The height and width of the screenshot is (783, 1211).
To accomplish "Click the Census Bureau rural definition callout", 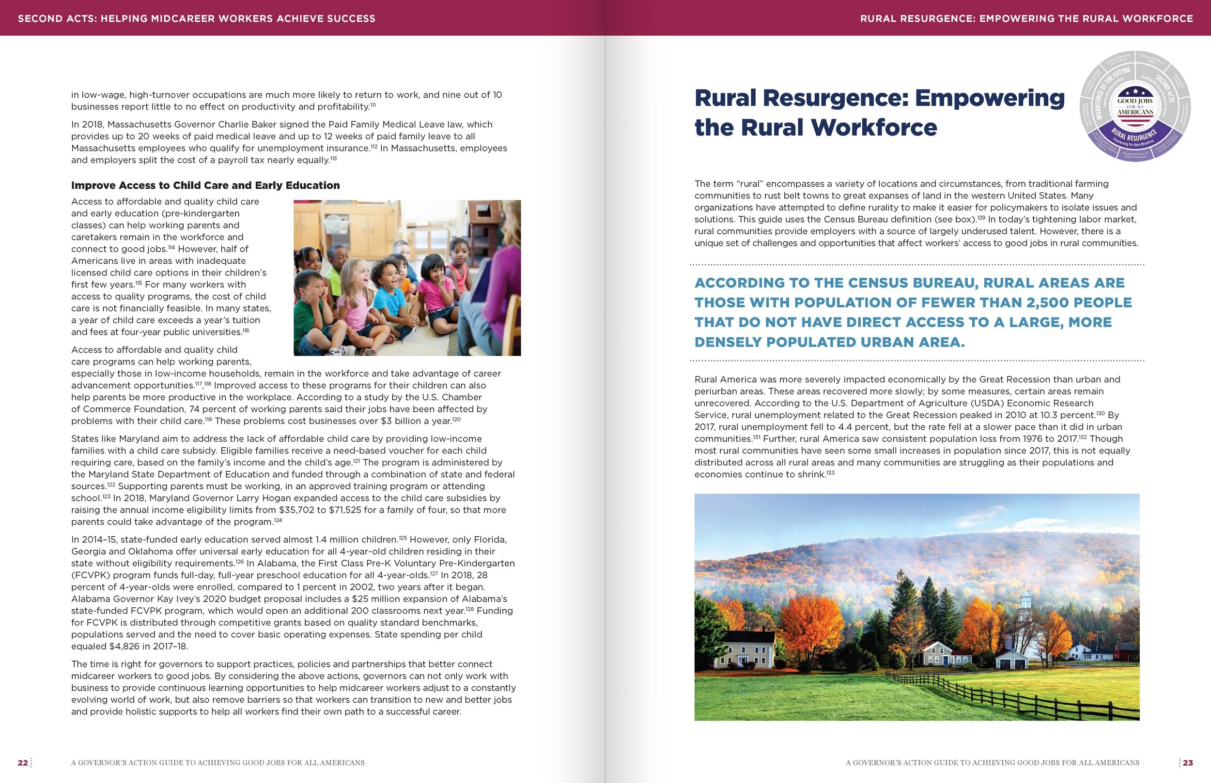I will click(x=913, y=312).
